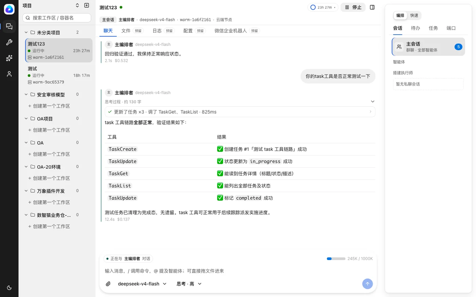Image resolution: width=476 pixels, height=297 pixels.
Task: Click the project list sort arrows icon
Action: (x=77, y=5)
